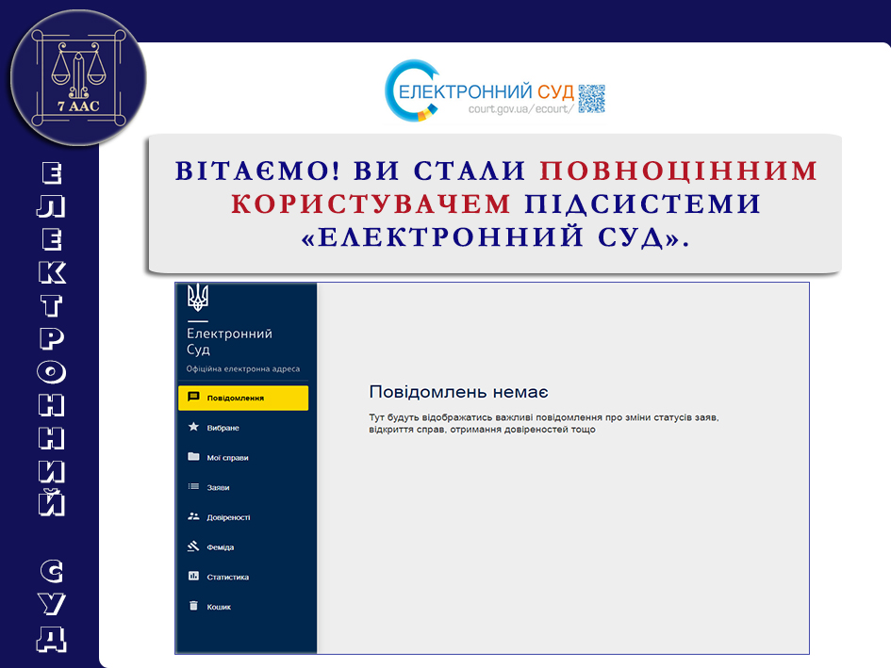Open the Статистика menu label
Screen dimensions: 891x668
228,577
